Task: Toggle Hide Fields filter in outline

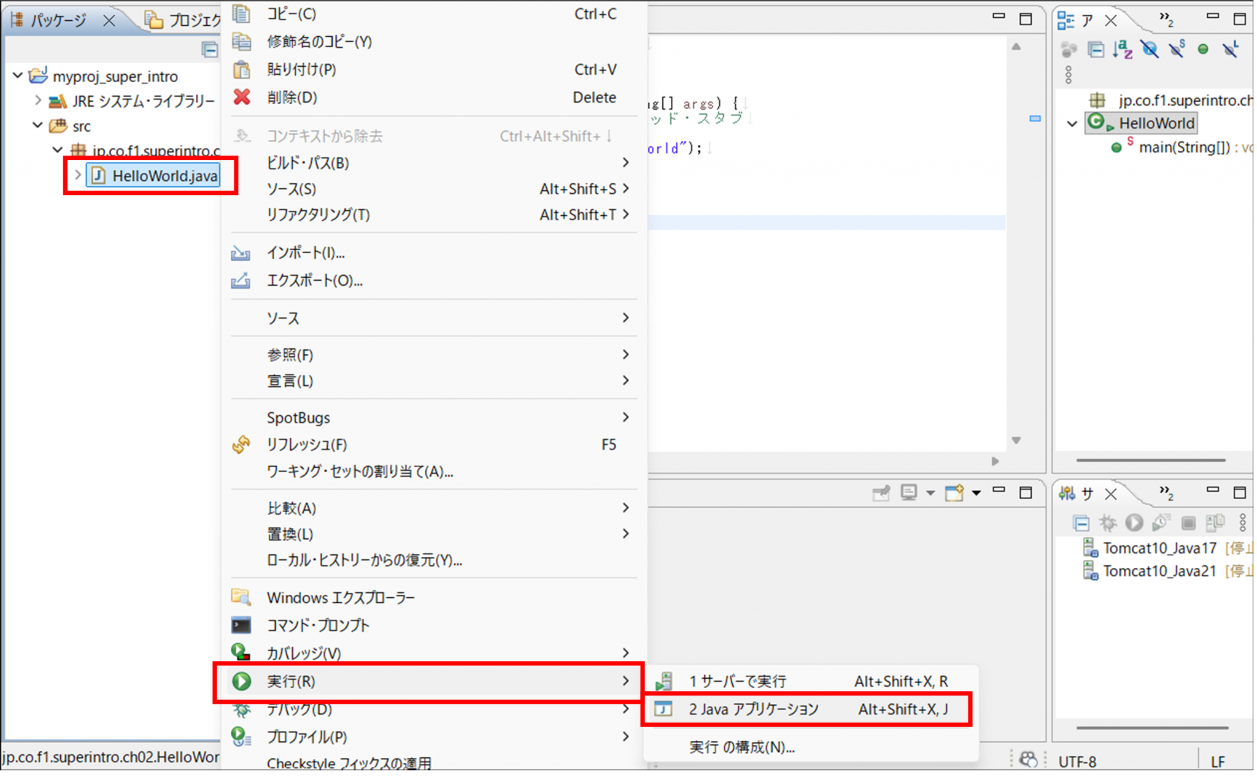Action: pos(1149,49)
